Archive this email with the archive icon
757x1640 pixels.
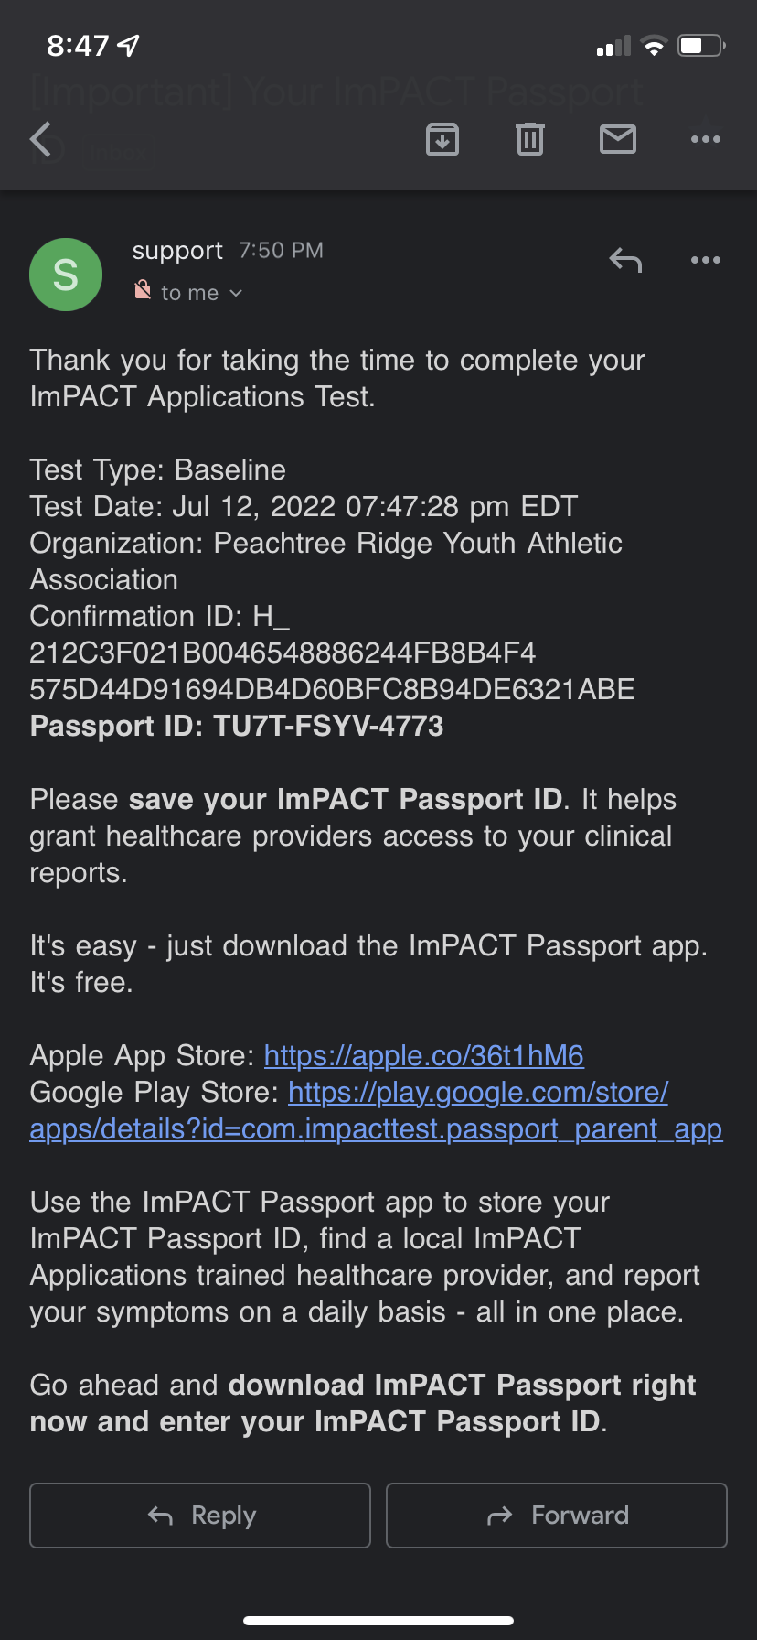(442, 139)
